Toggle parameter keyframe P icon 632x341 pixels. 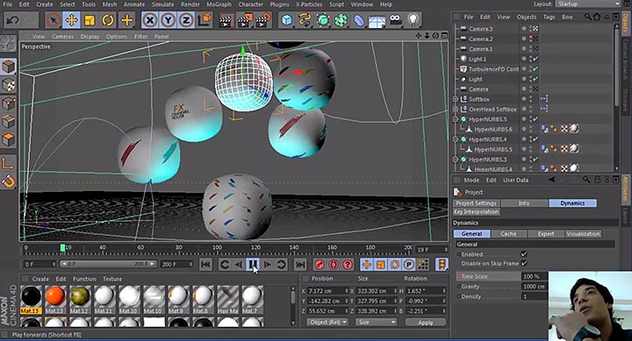pyautogui.click(x=409, y=265)
